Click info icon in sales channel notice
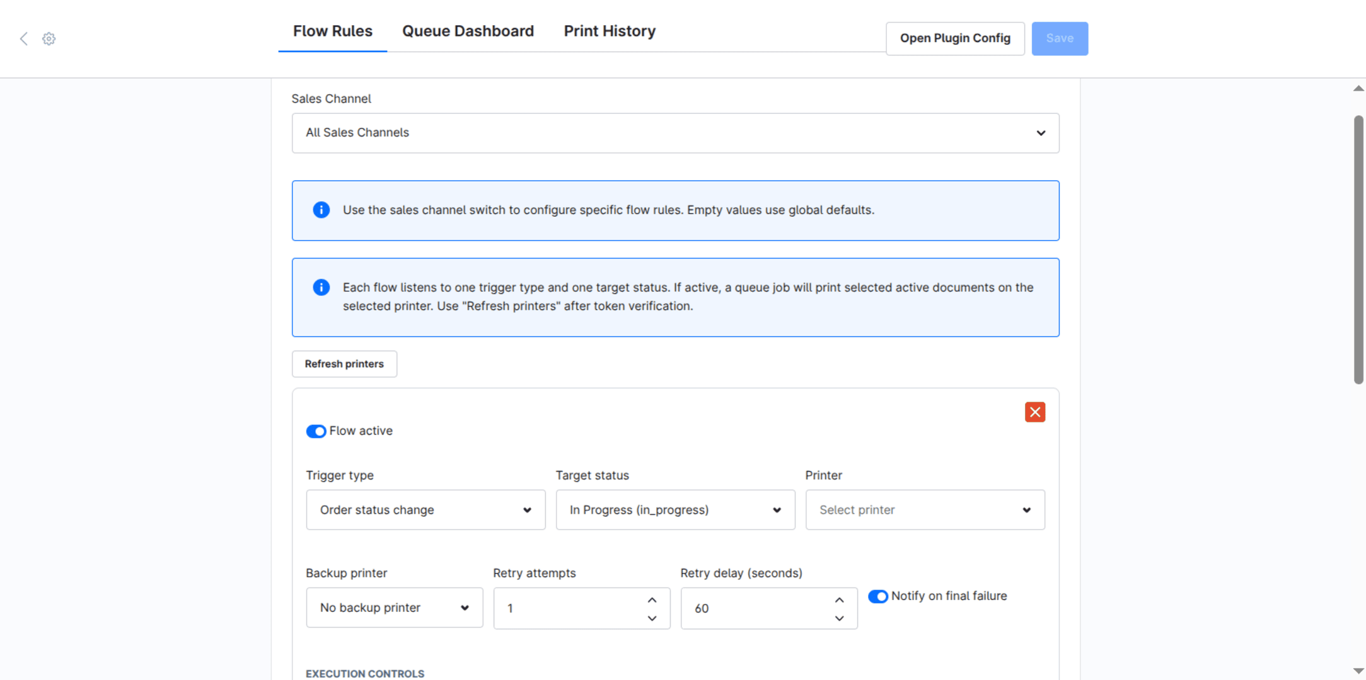 point(321,210)
